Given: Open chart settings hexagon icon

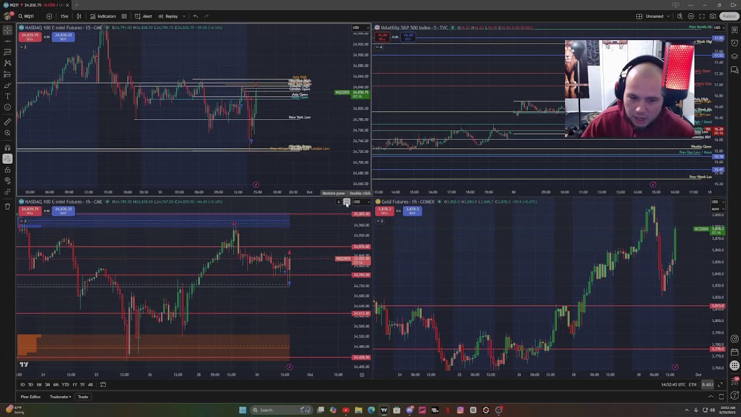Looking at the screenshot, I should (691, 16).
